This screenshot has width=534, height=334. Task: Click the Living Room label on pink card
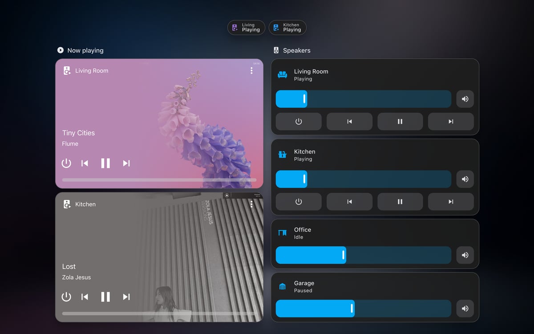(x=92, y=70)
